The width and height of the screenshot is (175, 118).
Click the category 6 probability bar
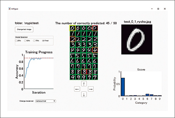[147, 95]
